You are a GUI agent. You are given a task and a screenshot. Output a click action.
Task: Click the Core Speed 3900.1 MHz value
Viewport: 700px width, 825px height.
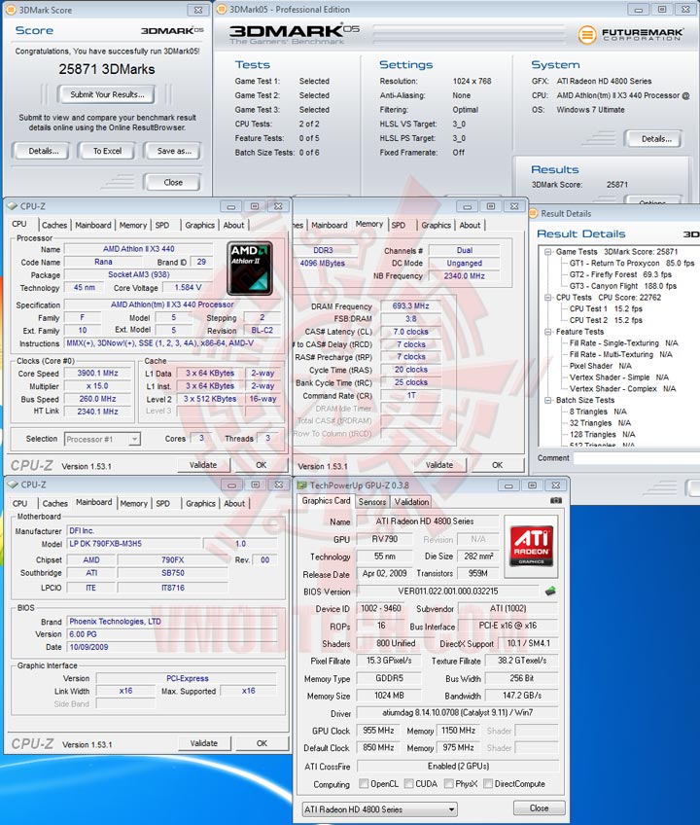tap(98, 373)
